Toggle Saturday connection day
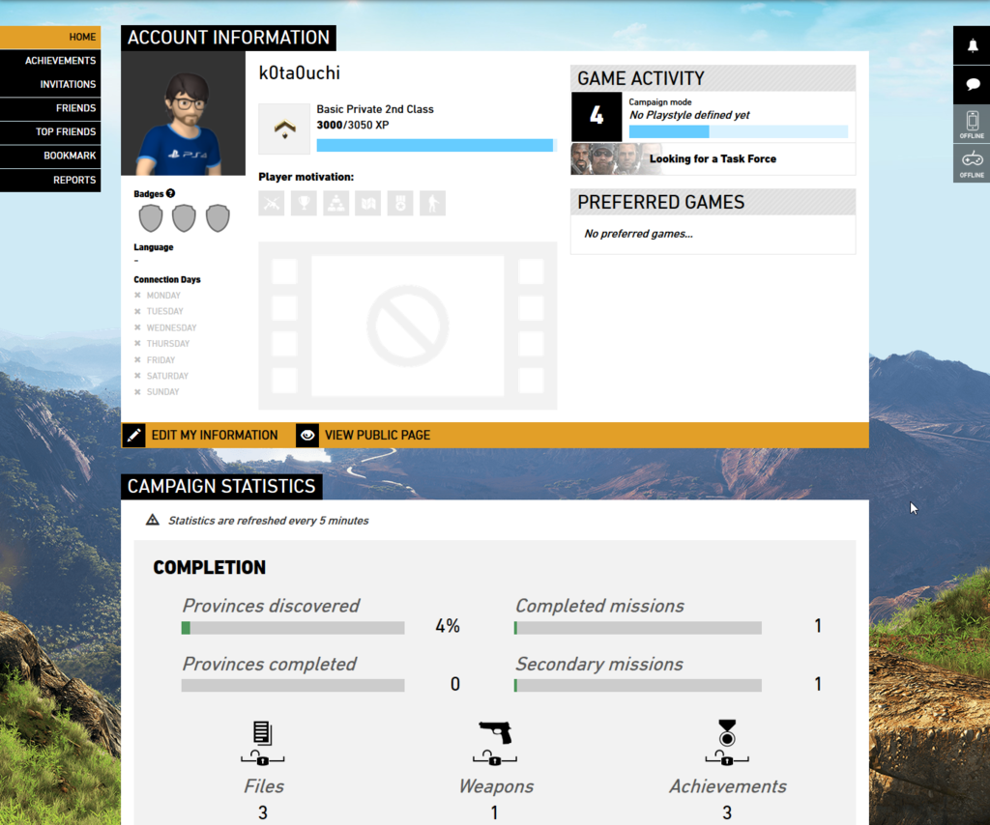The image size is (990, 825). pyautogui.click(x=161, y=376)
